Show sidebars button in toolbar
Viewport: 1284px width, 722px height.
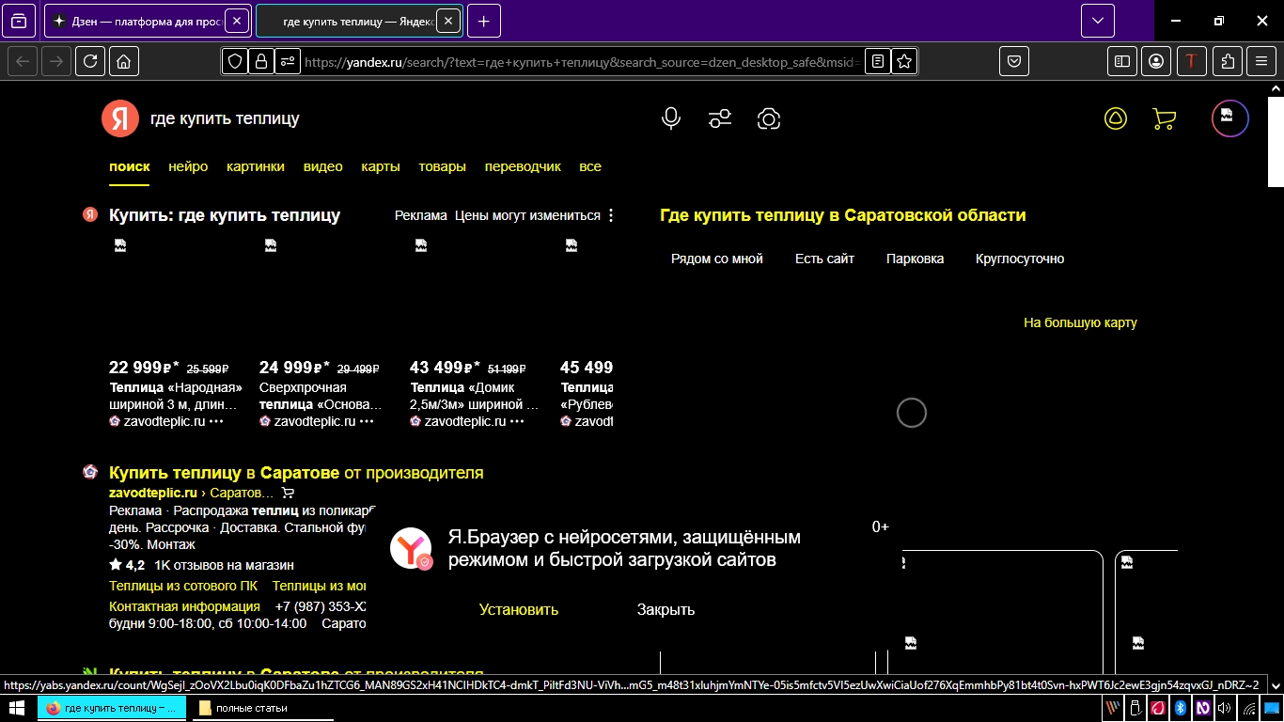(x=1121, y=61)
